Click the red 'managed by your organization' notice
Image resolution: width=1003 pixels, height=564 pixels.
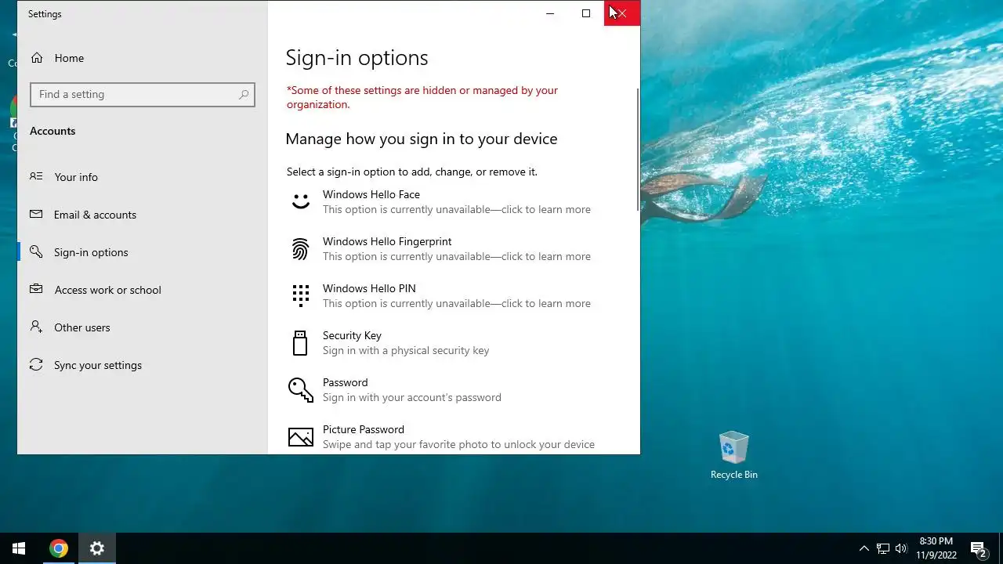[422, 97]
